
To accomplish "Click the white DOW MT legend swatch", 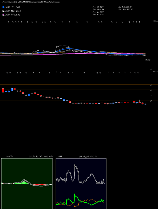I will (3, 11).
